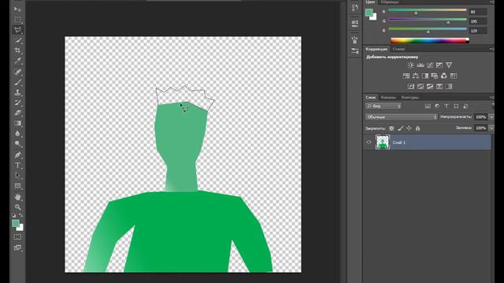This screenshot has height=283, width=504.
Task: Select the Dodge tool
Action: pos(17,144)
